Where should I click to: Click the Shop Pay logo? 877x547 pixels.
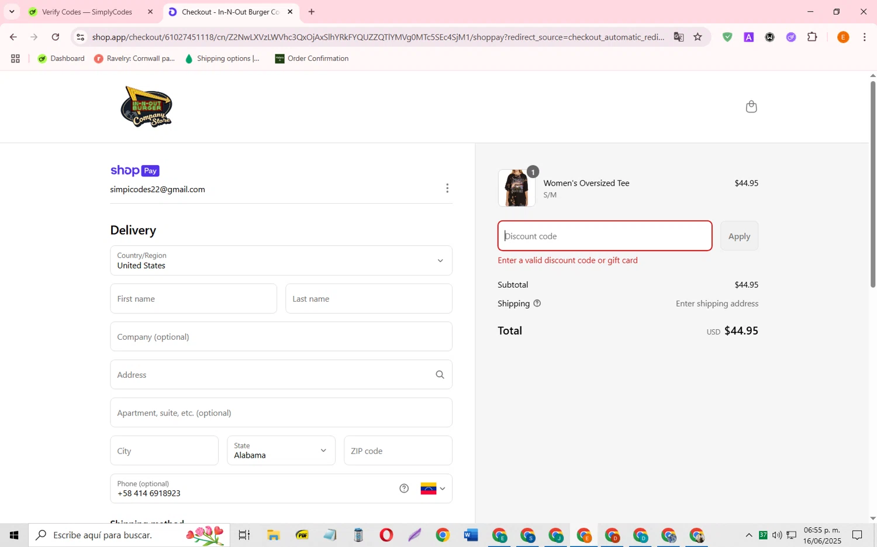(135, 170)
